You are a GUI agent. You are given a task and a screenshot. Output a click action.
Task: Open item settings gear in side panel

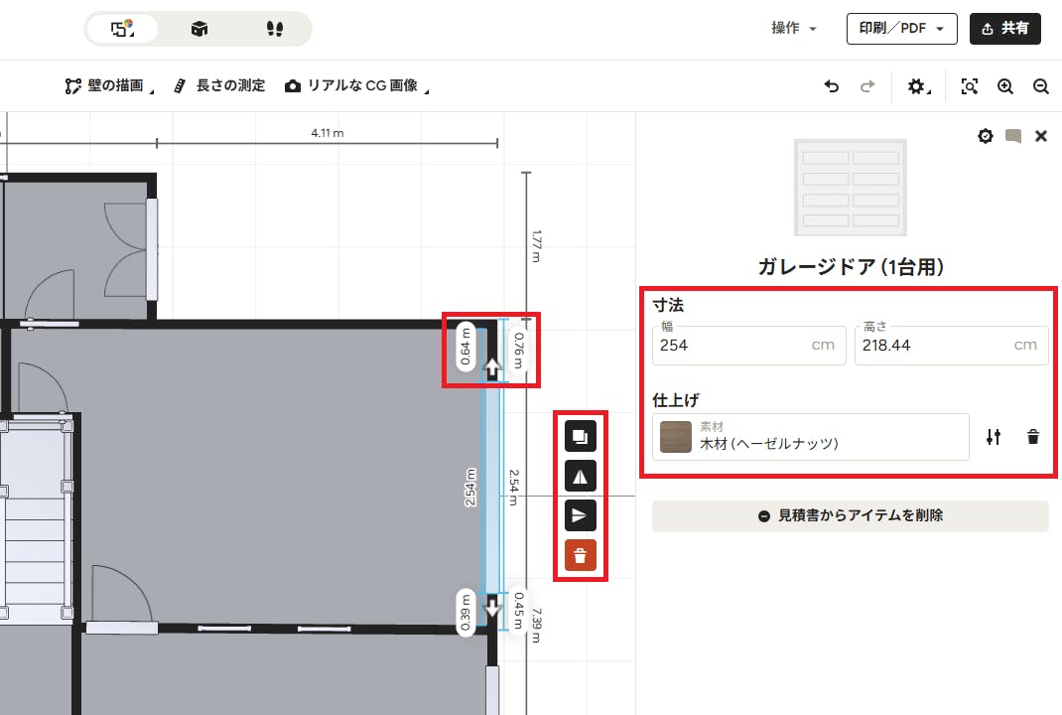pos(986,136)
